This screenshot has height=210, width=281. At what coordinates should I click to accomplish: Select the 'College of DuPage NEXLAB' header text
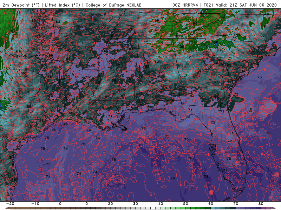coord(113,5)
